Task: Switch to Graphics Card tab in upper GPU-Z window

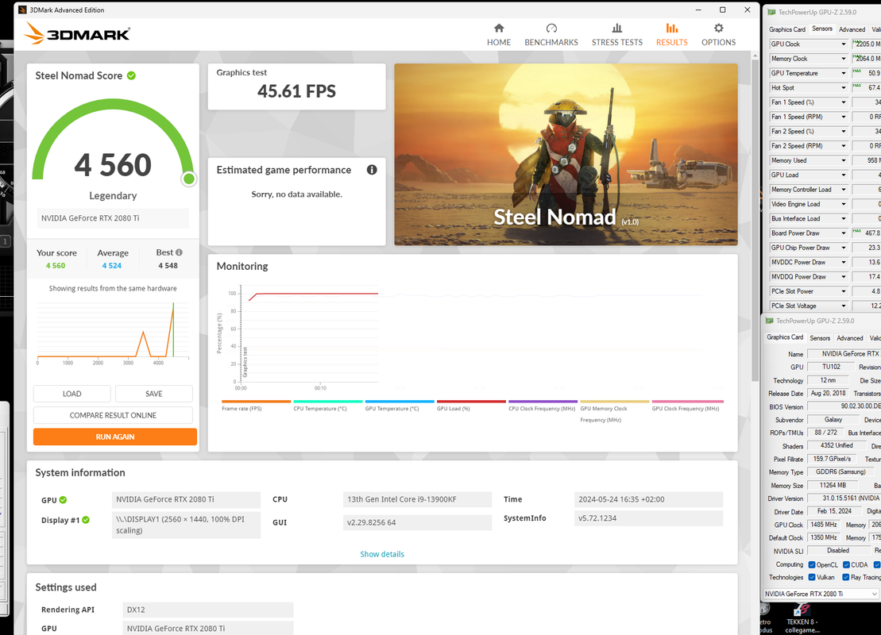Action: [x=787, y=29]
